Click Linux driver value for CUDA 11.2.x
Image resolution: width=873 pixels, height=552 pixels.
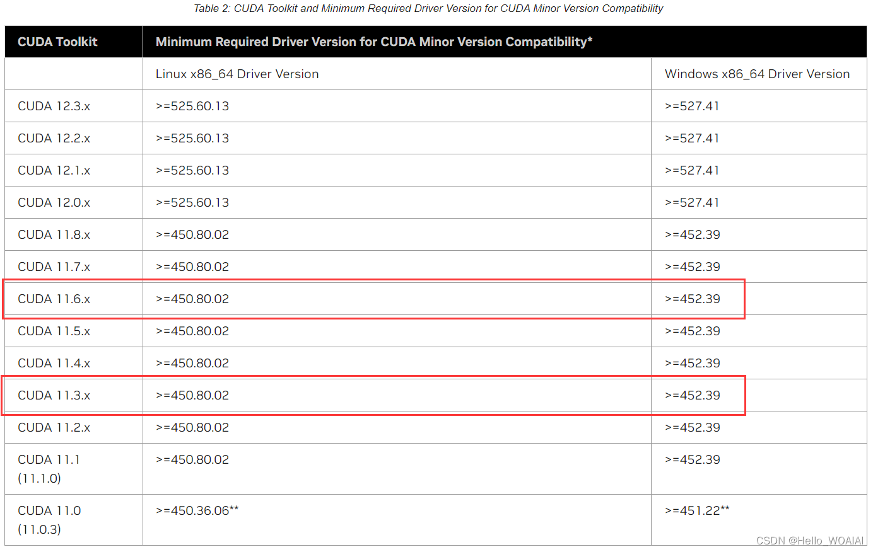pos(192,428)
